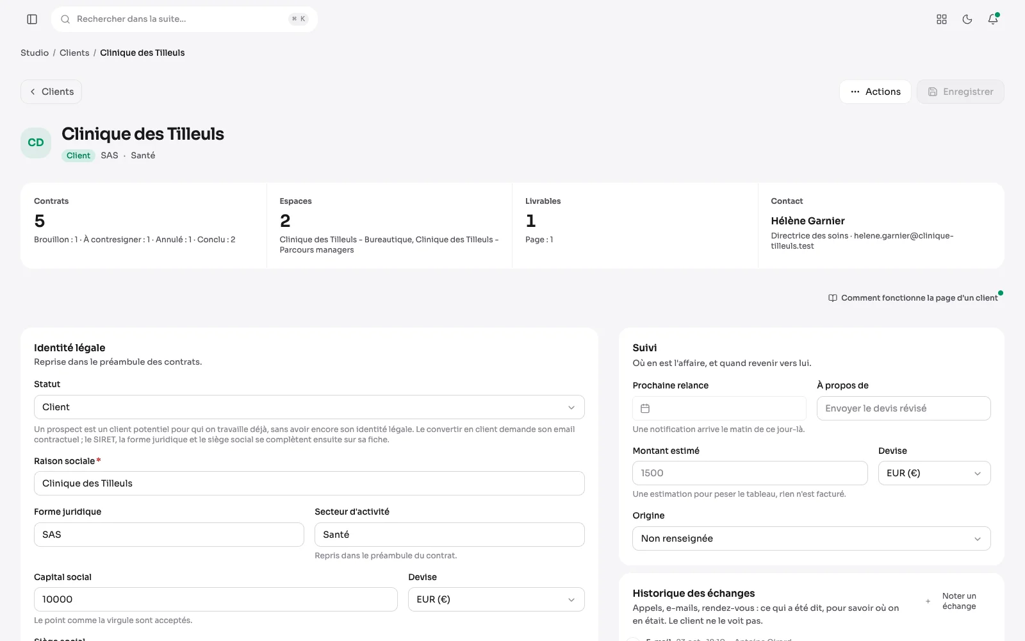Click Clinique des Tilleuls breadcrumb
1025x641 pixels.
tap(142, 53)
